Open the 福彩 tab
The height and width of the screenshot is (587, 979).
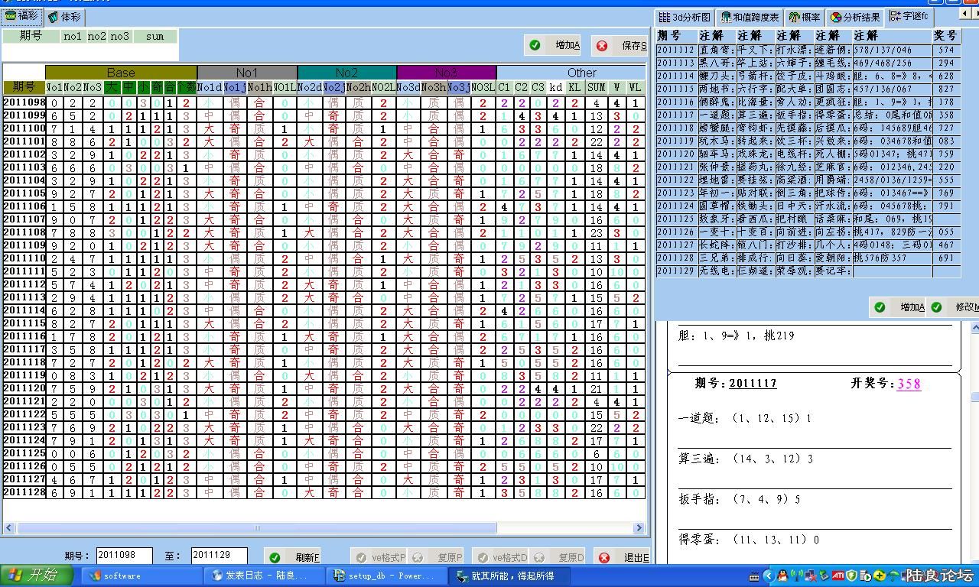(x=21, y=15)
